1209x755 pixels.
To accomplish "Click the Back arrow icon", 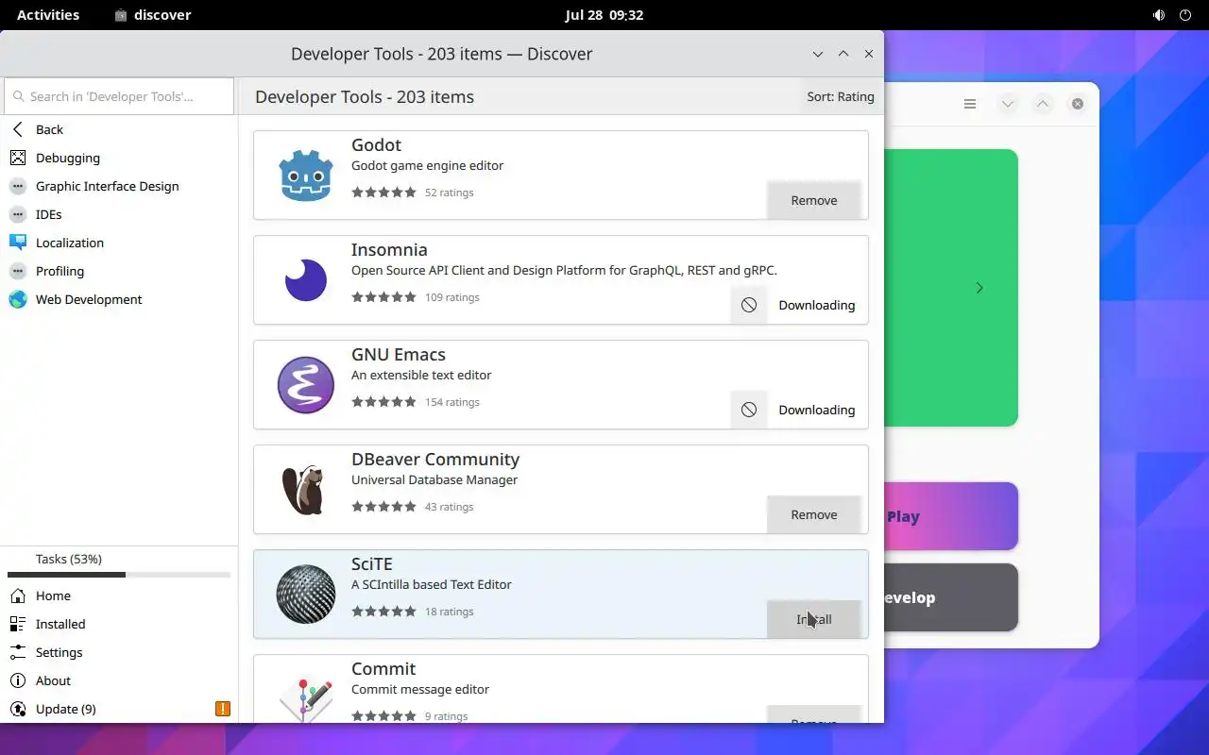I will click(x=18, y=129).
